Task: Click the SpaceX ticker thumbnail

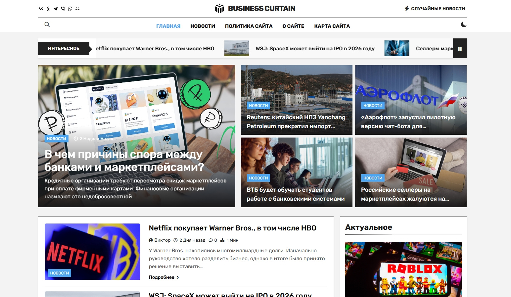Action: tap(237, 48)
